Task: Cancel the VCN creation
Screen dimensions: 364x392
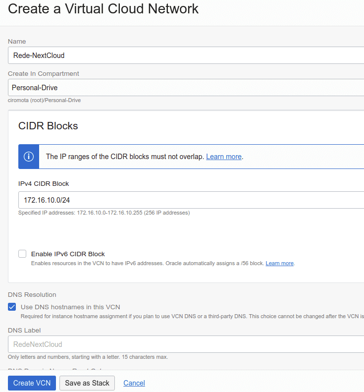Action: tap(134, 383)
